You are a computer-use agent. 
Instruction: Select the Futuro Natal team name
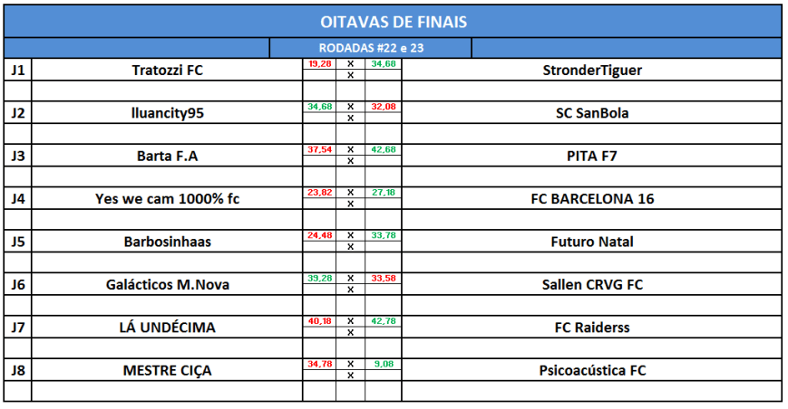click(592, 242)
